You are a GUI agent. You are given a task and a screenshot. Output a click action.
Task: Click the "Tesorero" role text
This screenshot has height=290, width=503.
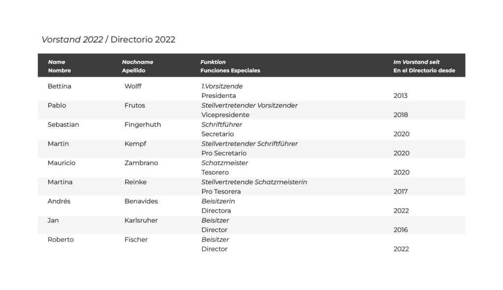(x=215, y=172)
